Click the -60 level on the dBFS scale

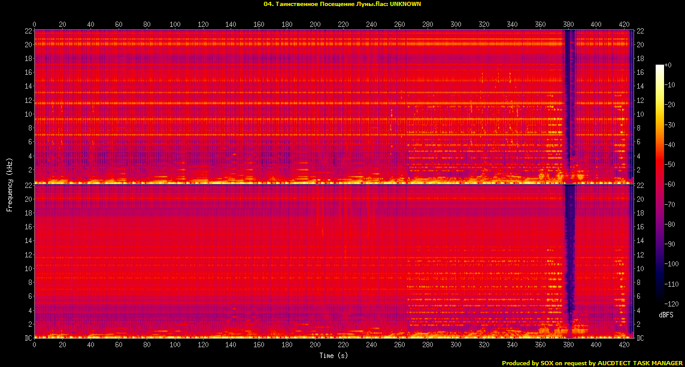pyautogui.click(x=669, y=184)
